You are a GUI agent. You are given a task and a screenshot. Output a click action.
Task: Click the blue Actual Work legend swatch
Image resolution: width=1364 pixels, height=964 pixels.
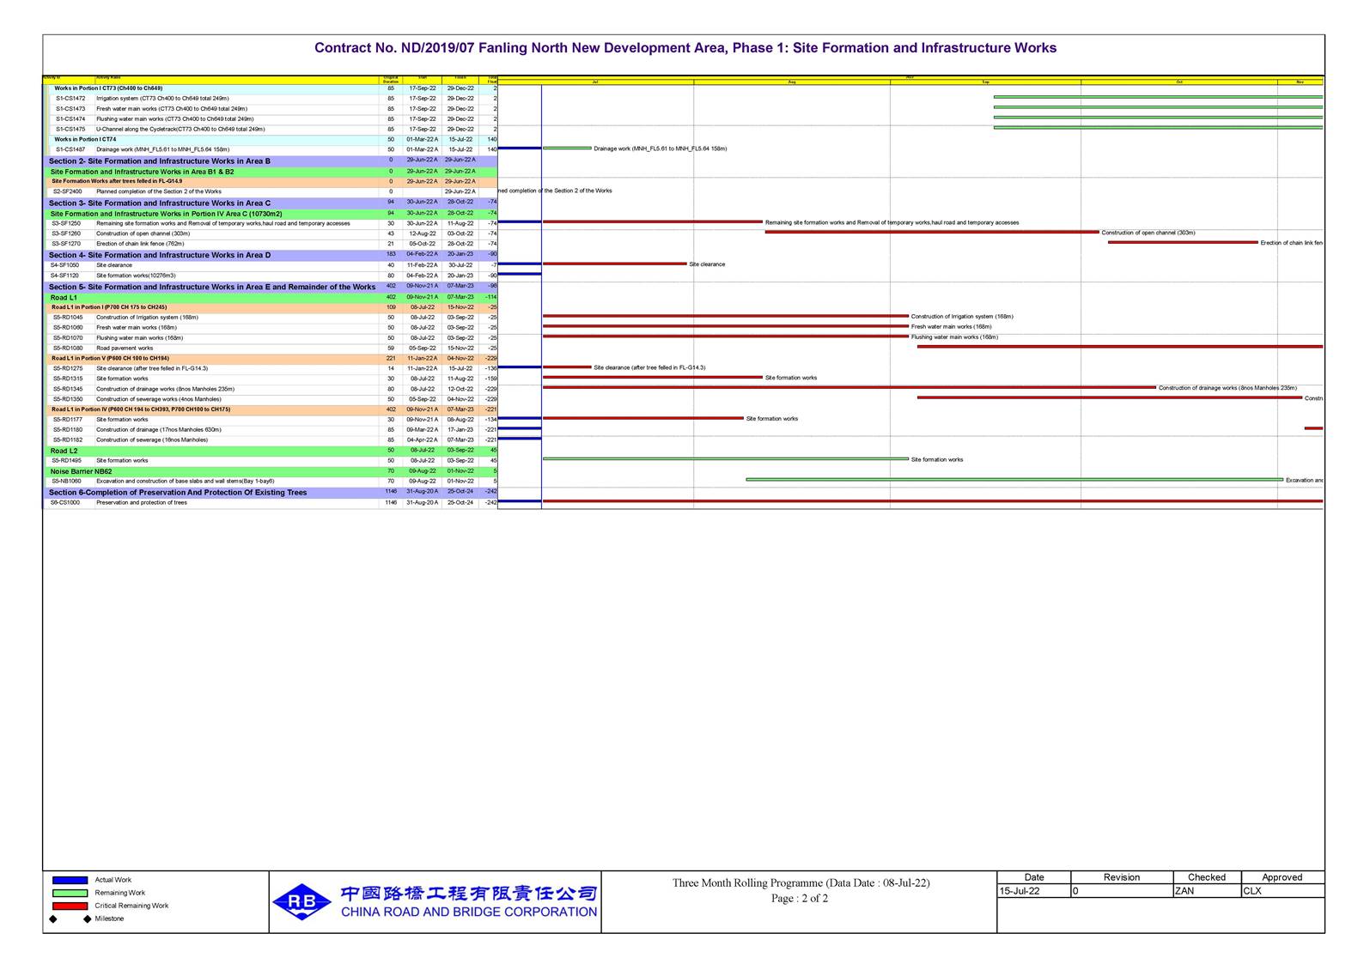(70, 880)
